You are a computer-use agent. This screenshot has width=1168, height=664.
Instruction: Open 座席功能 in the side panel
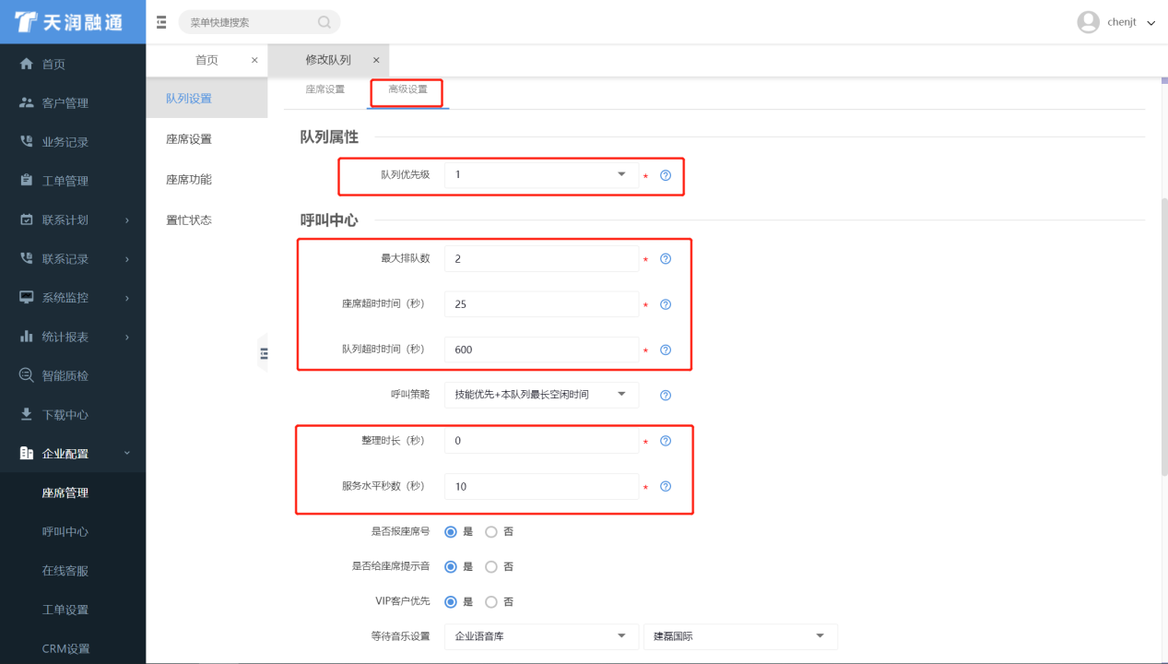coord(189,180)
